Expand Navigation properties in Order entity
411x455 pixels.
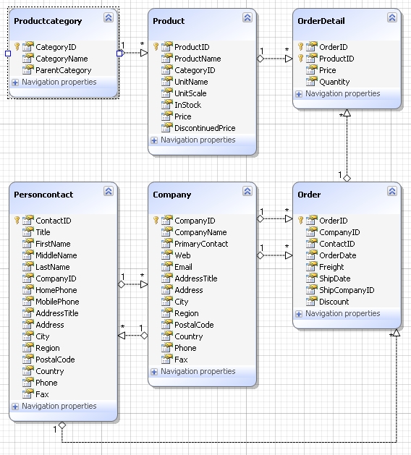click(299, 314)
